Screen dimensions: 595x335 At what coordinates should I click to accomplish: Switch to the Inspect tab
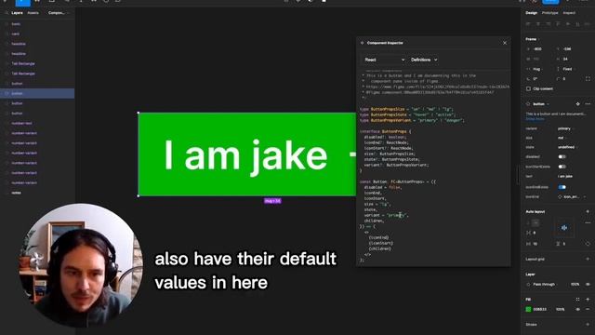[569, 13]
